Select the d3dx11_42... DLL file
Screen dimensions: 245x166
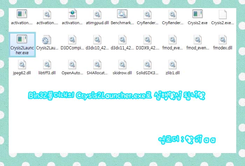[122, 42]
